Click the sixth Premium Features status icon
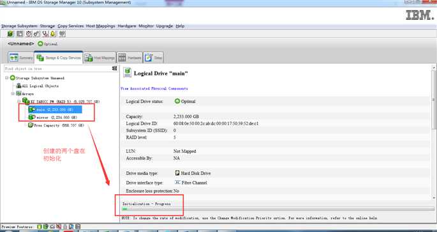The width and height of the screenshot is (437, 232). pos(71,227)
